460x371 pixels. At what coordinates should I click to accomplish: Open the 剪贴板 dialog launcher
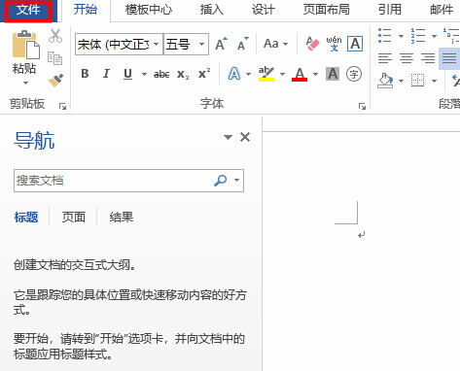click(62, 106)
